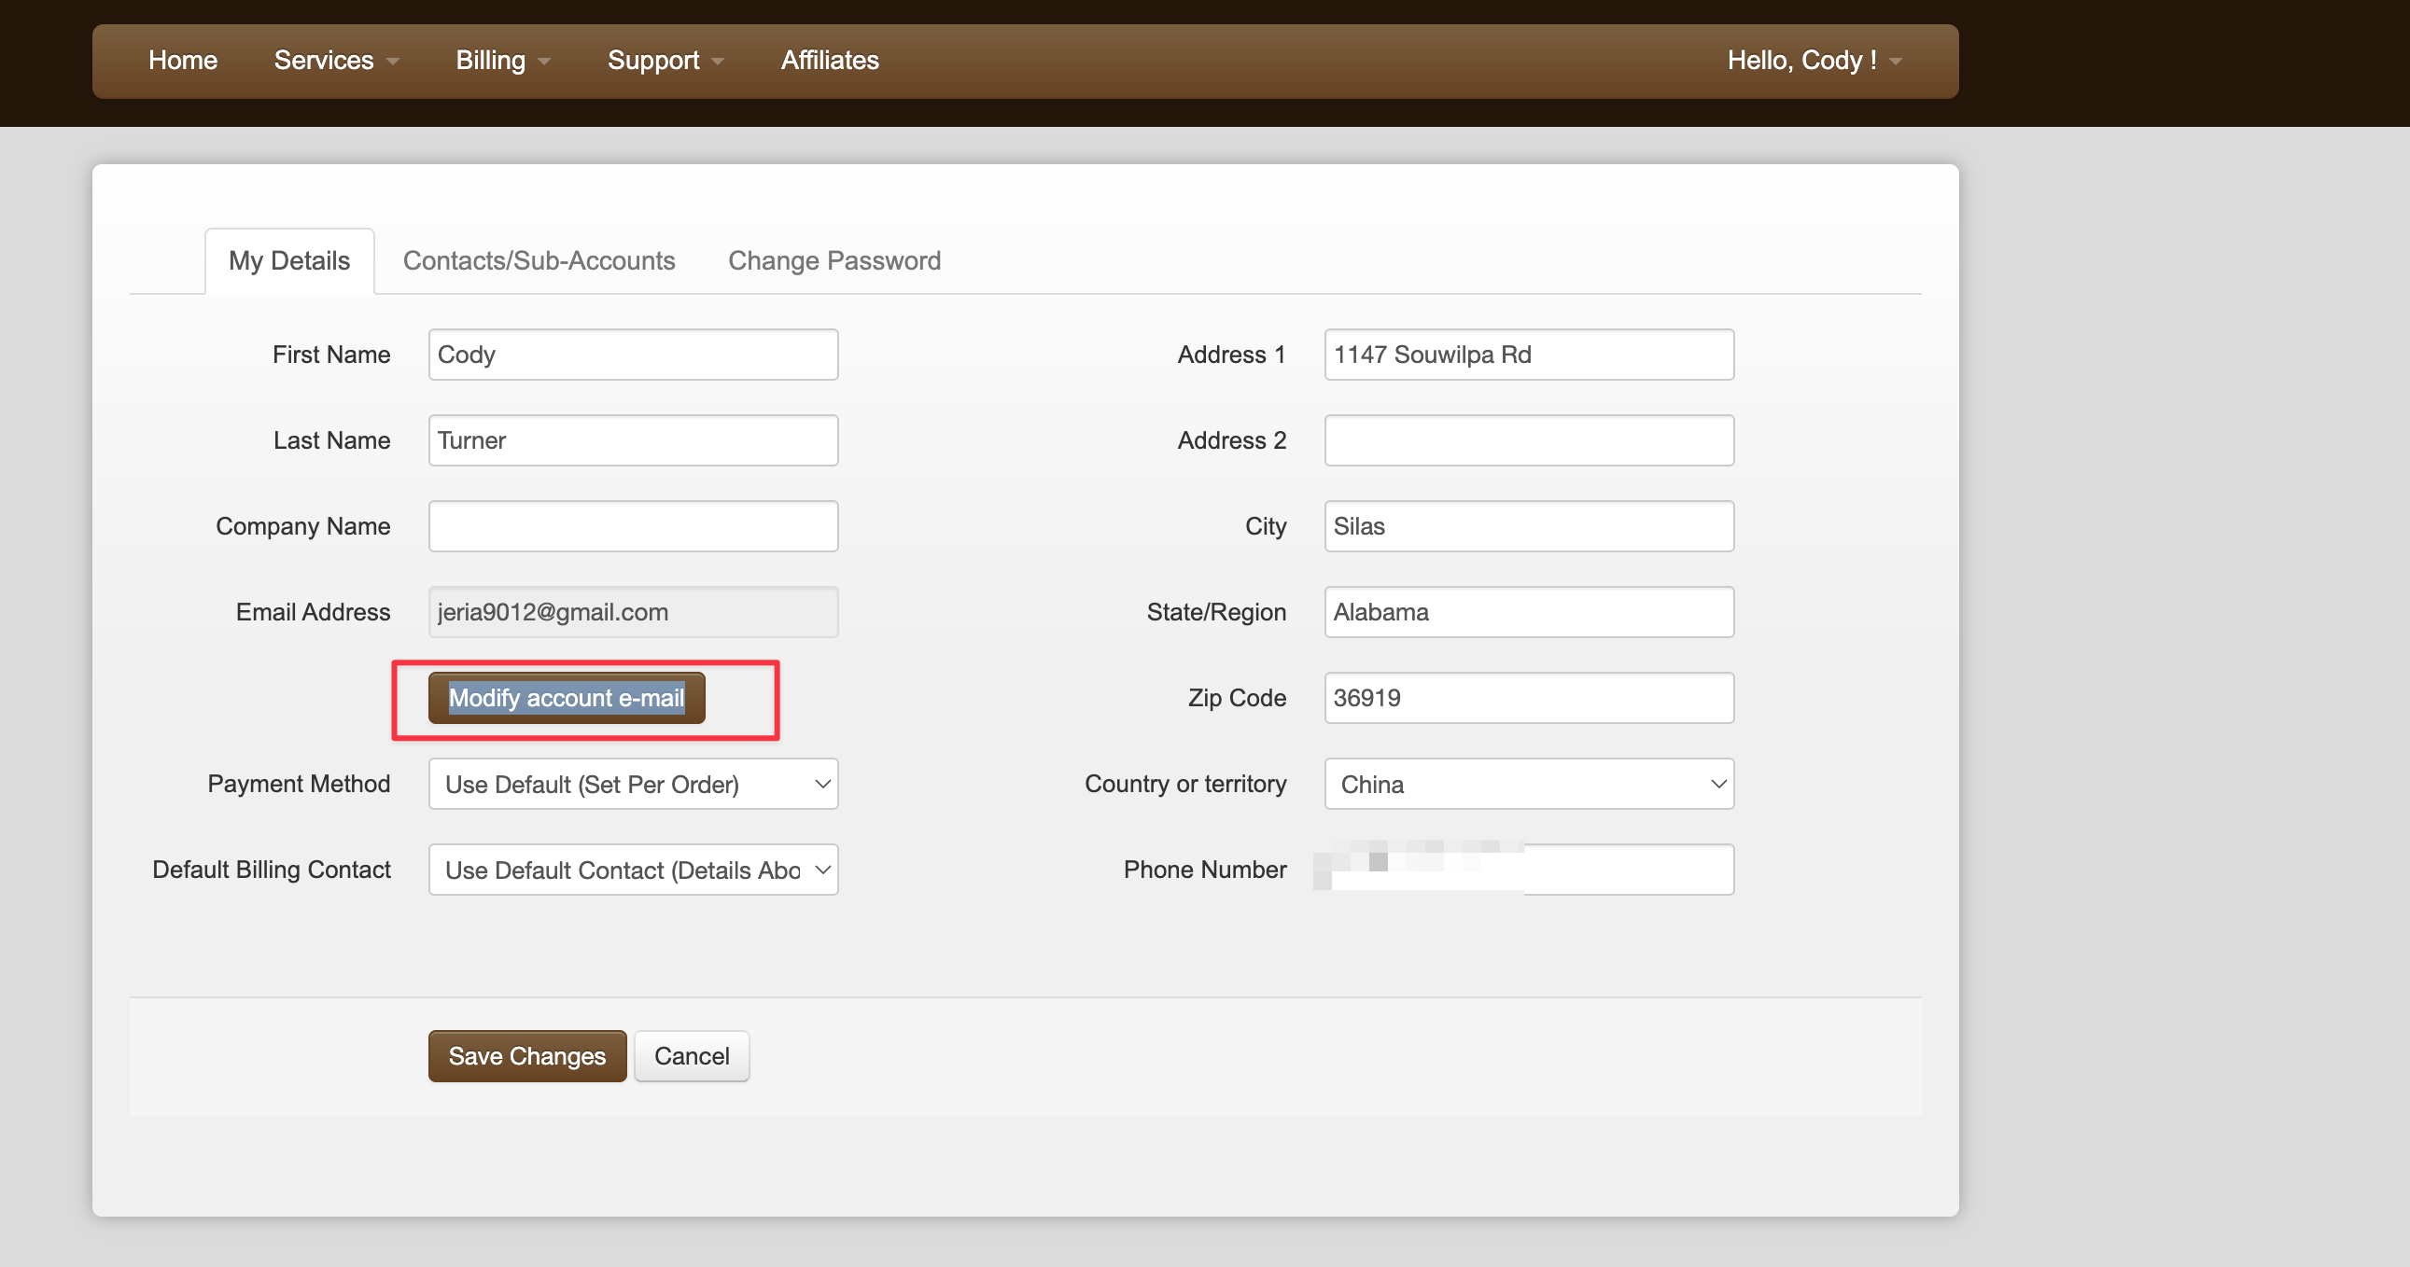Click the Save Changes button
This screenshot has width=2410, height=1267.
[x=526, y=1055]
